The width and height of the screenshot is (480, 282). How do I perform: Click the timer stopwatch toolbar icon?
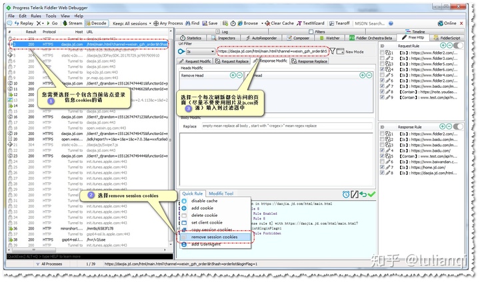[233, 23]
